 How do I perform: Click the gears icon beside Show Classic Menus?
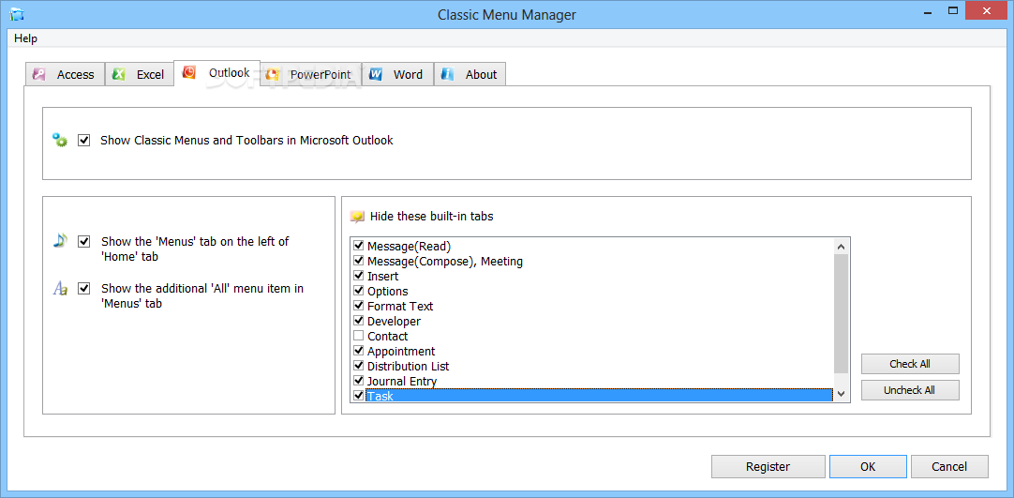[x=60, y=140]
